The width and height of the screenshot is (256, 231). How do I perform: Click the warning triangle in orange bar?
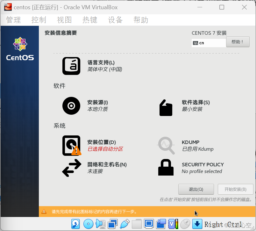pos(44,211)
